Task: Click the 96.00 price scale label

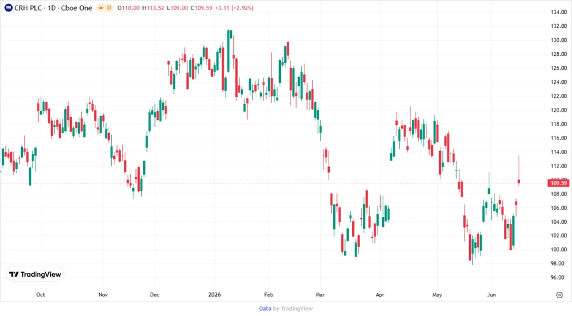Action: 559,277
